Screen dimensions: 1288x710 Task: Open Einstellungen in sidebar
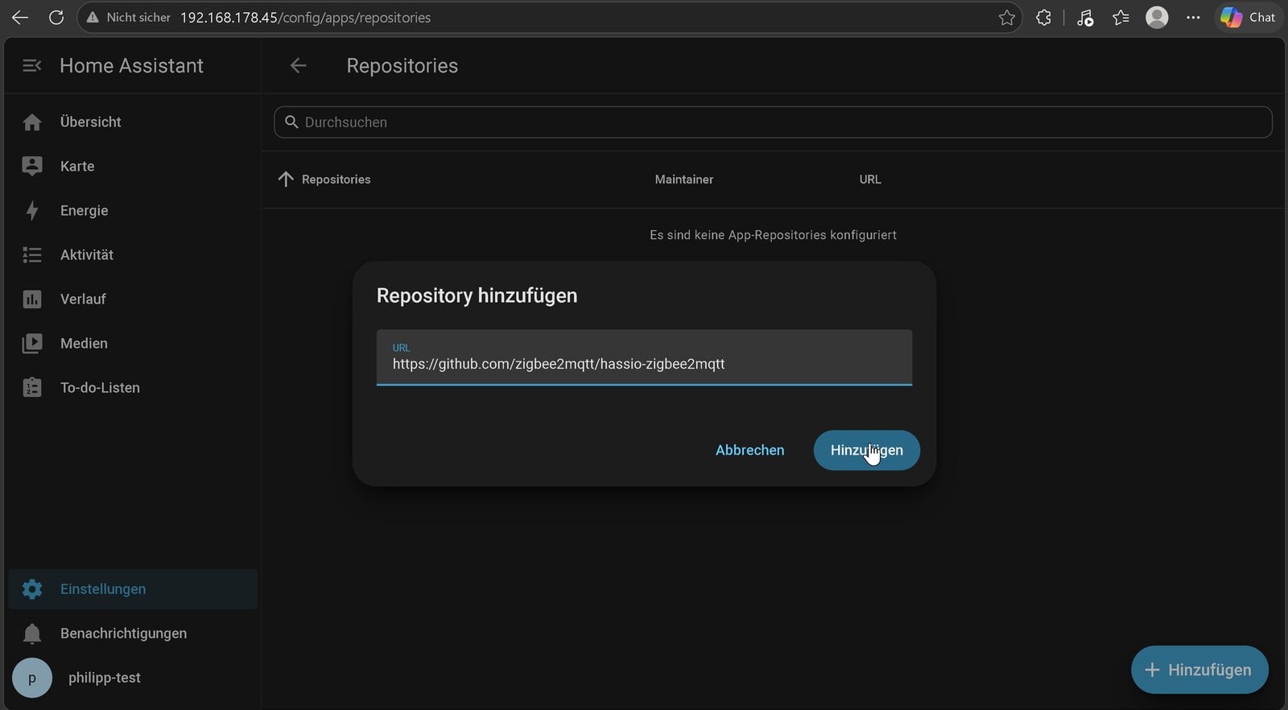tap(133, 589)
